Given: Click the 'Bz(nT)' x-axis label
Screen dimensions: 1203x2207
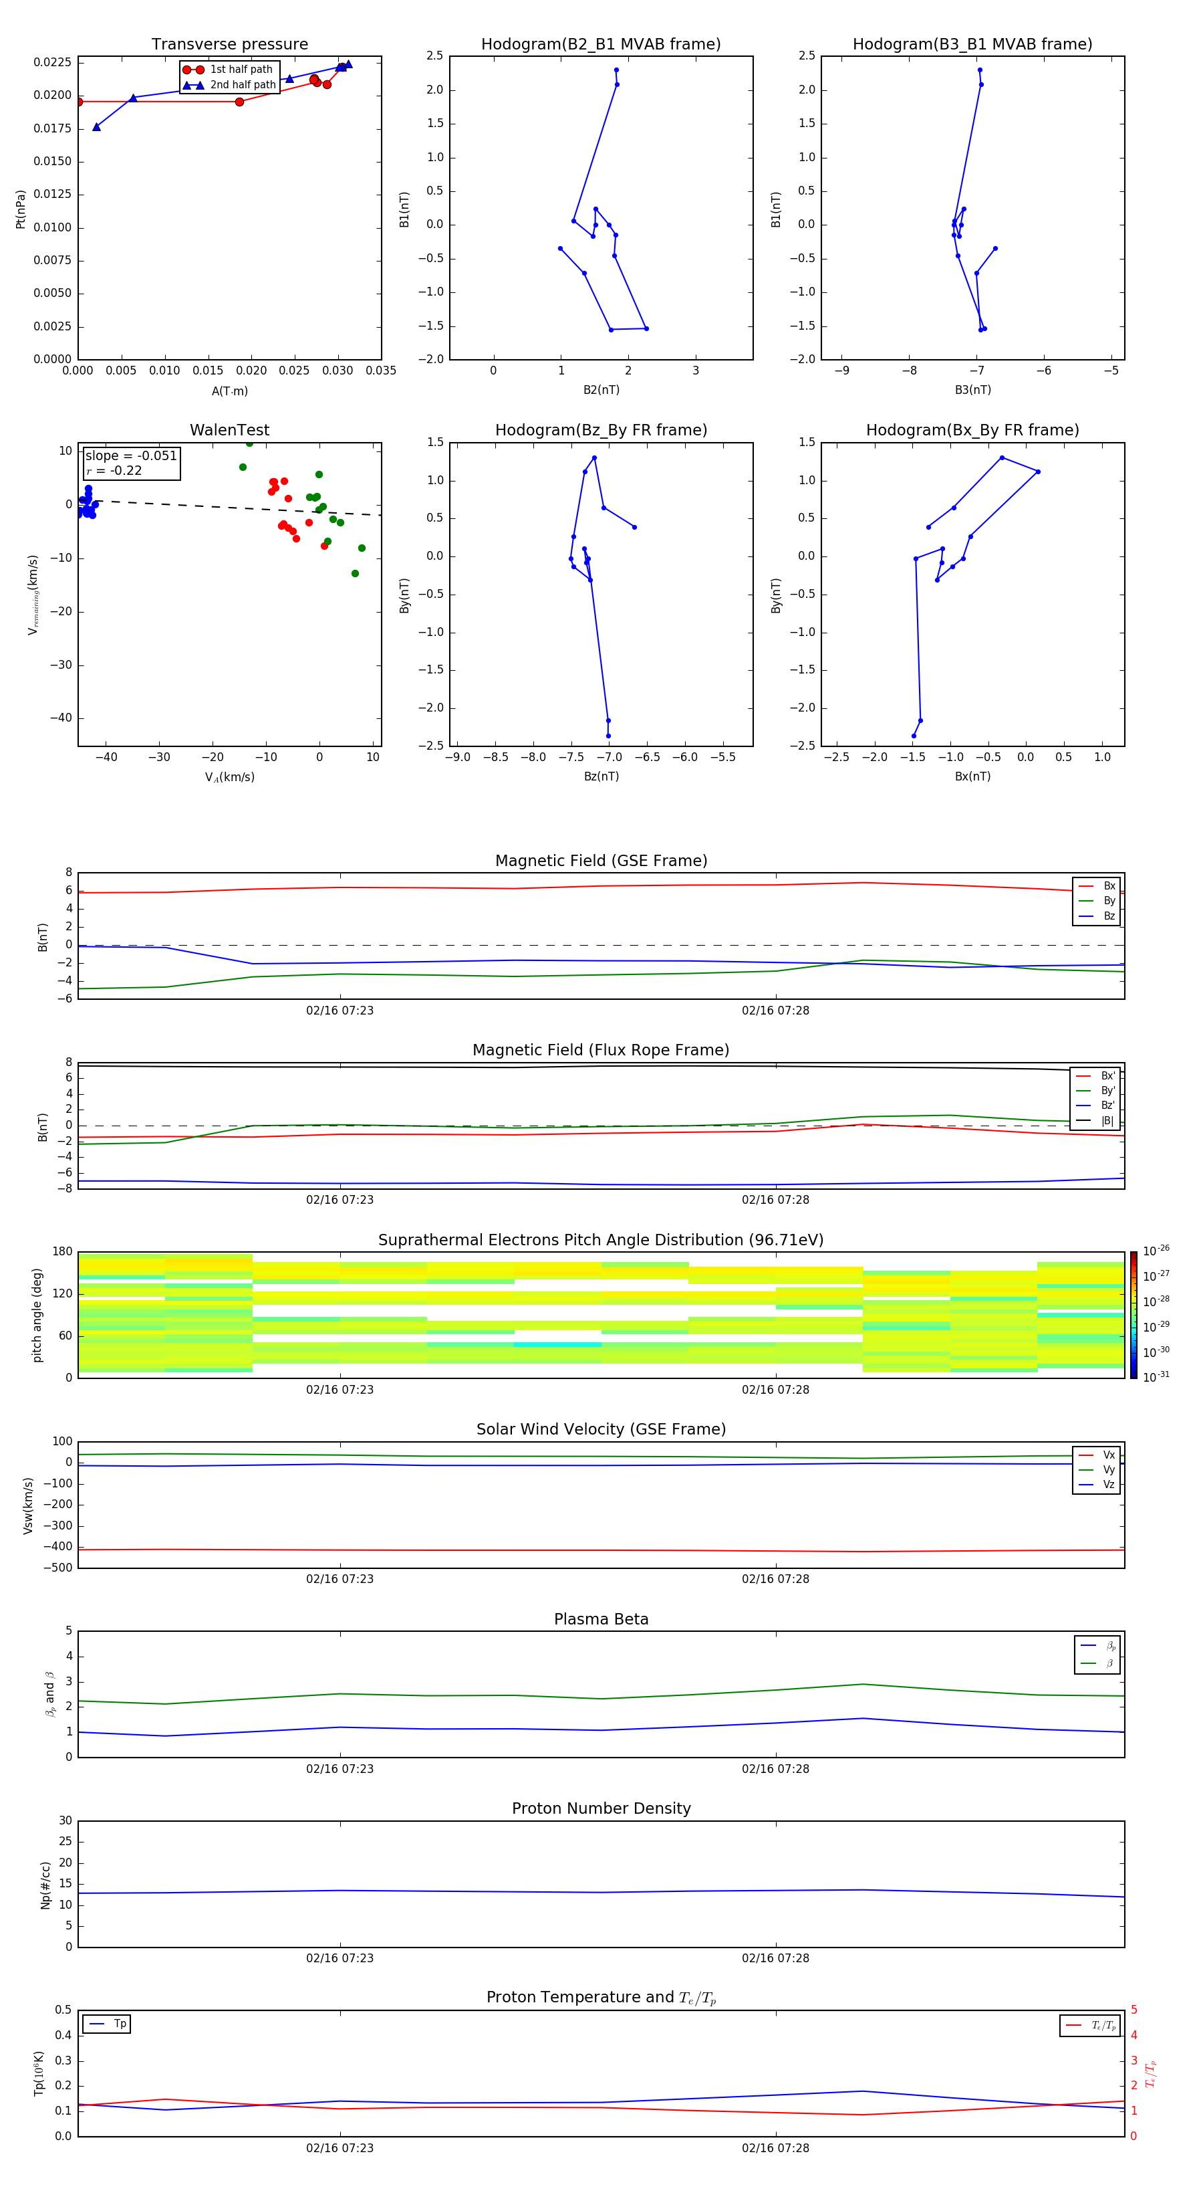Looking at the screenshot, I should point(601,776).
